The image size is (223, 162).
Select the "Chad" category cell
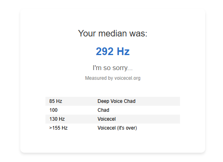click(x=103, y=110)
